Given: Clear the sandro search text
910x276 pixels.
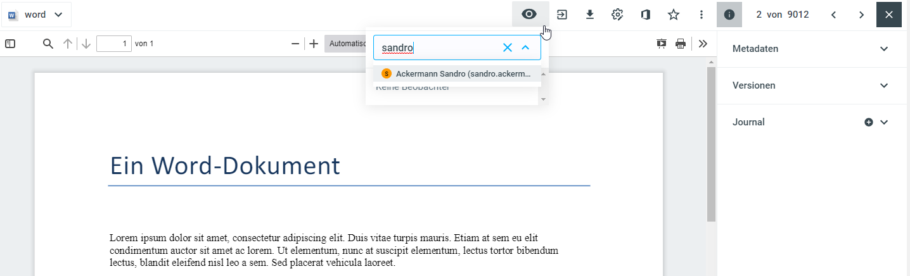Looking at the screenshot, I should pyautogui.click(x=507, y=47).
